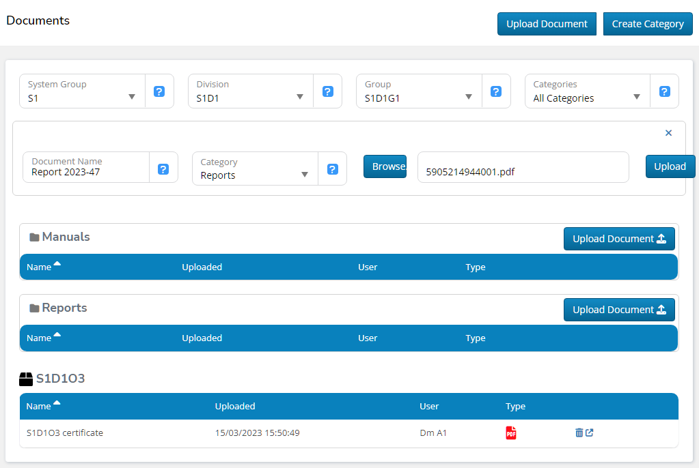Screen dimensions: 699x468
Task: Click the help icon next to Document Name
Action: [163, 169]
